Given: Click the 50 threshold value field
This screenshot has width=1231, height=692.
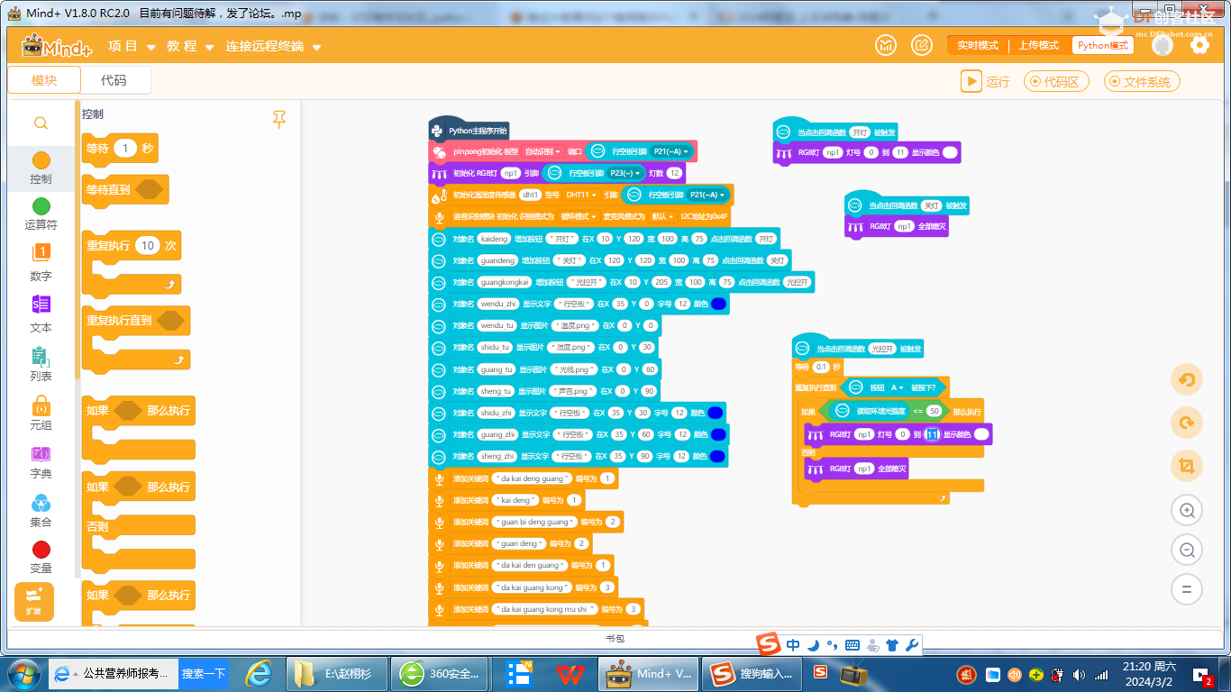Looking at the screenshot, I should 934,411.
